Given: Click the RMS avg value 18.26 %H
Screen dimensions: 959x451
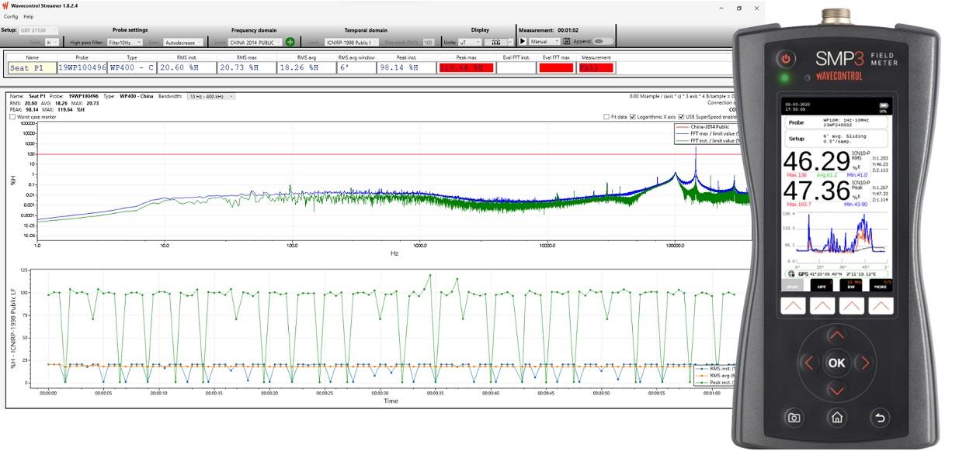Looking at the screenshot, I should pyautogui.click(x=308, y=68).
